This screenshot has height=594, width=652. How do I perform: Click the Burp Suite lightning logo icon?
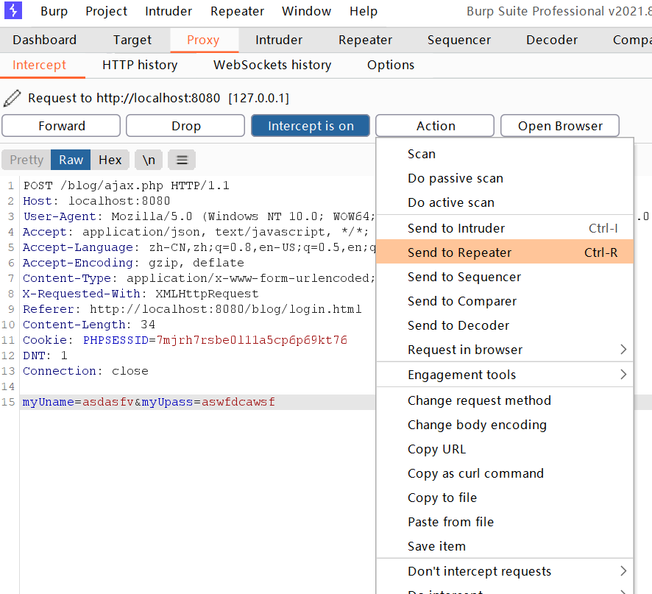click(x=13, y=10)
